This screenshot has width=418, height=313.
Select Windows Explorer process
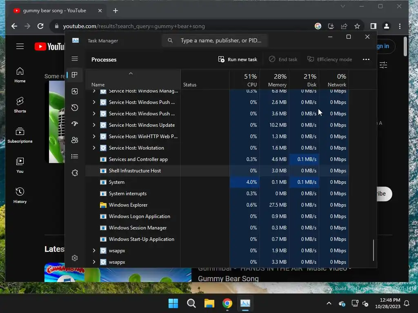217,205
